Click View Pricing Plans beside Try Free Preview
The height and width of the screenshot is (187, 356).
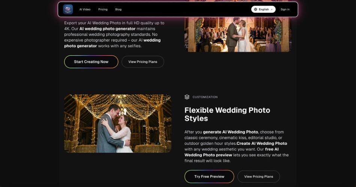(258, 177)
